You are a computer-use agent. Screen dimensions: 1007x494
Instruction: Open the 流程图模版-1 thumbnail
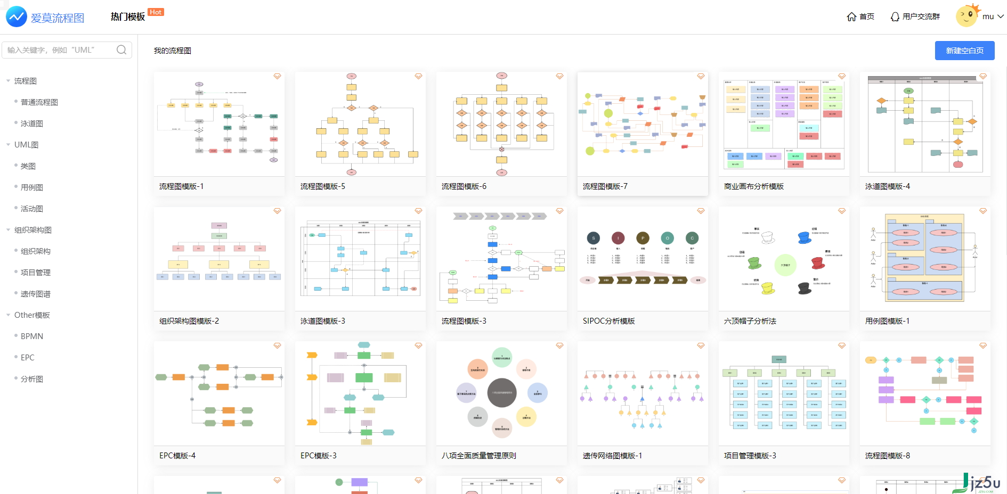pyautogui.click(x=219, y=124)
